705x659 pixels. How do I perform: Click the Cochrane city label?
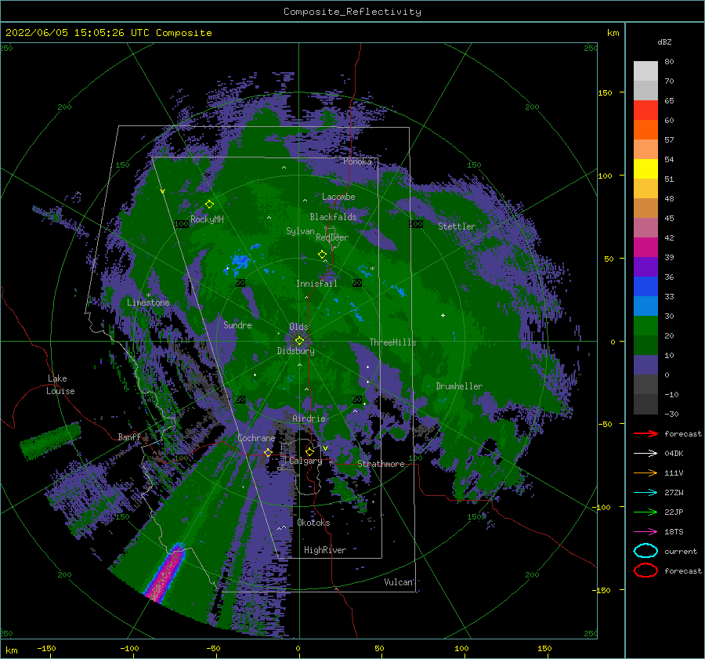pyautogui.click(x=256, y=438)
